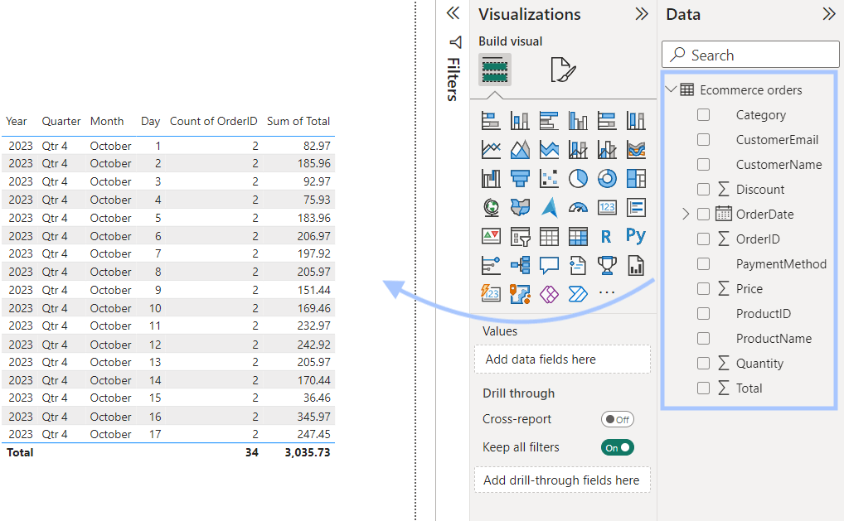This screenshot has height=521, width=844.
Task: Select the Card 123 visual
Action: click(607, 208)
